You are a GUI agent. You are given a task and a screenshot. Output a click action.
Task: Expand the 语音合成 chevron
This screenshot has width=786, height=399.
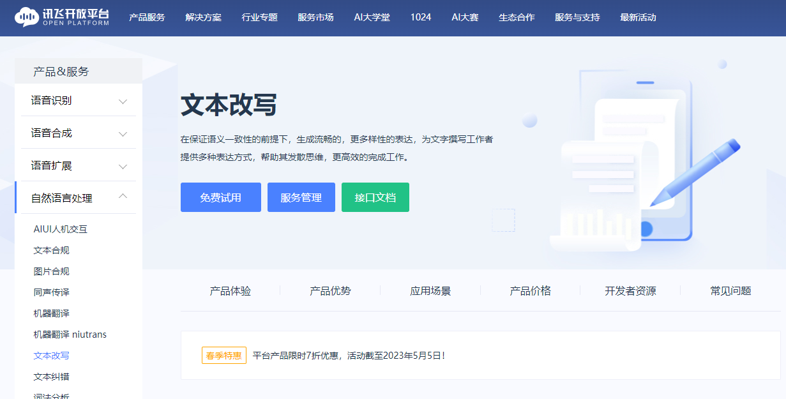(x=123, y=133)
